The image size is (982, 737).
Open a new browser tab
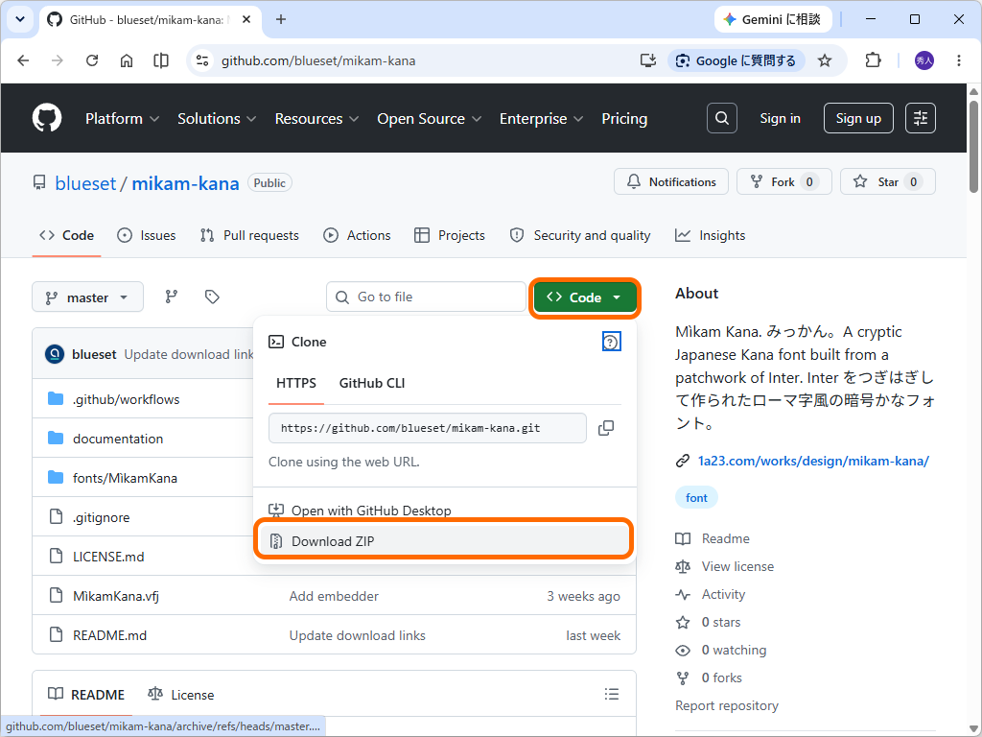[x=281, y=19]
